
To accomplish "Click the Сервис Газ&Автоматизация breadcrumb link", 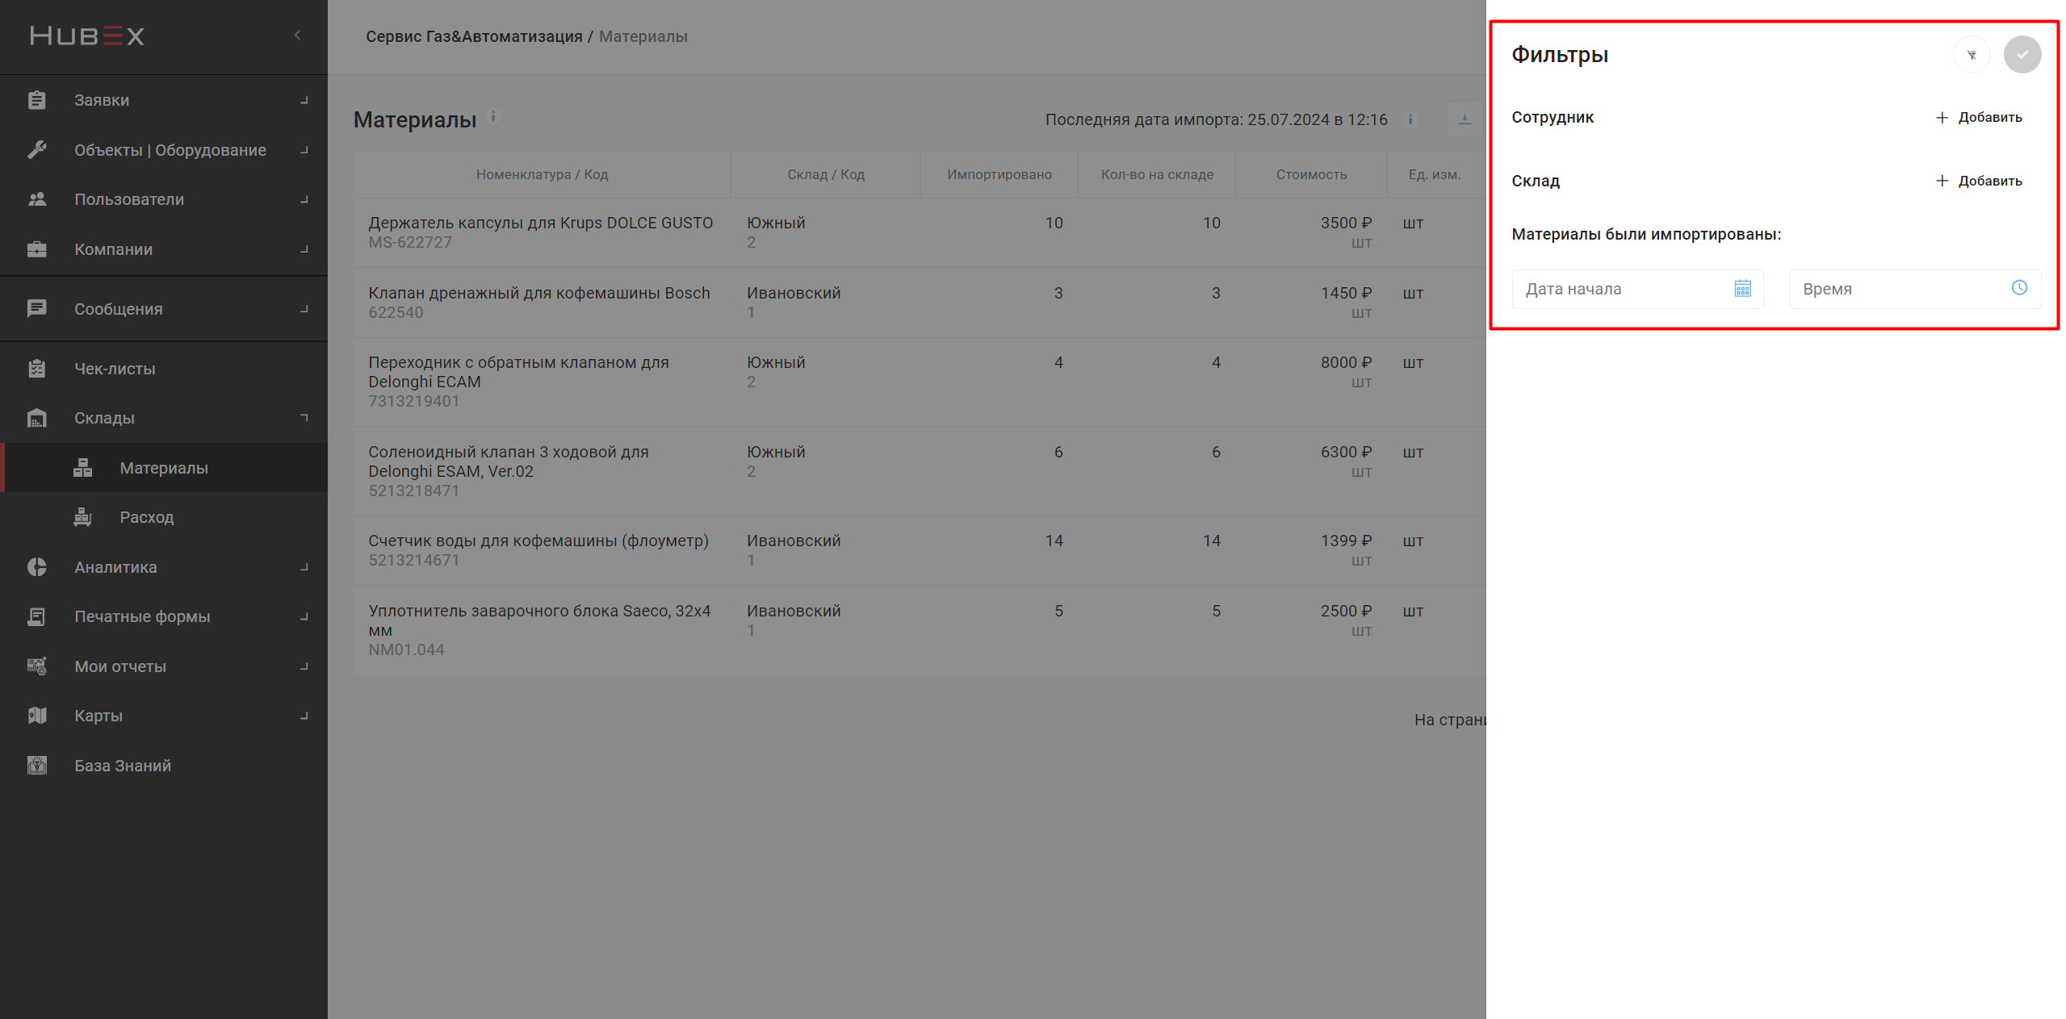I will click(x=474, y=36).
